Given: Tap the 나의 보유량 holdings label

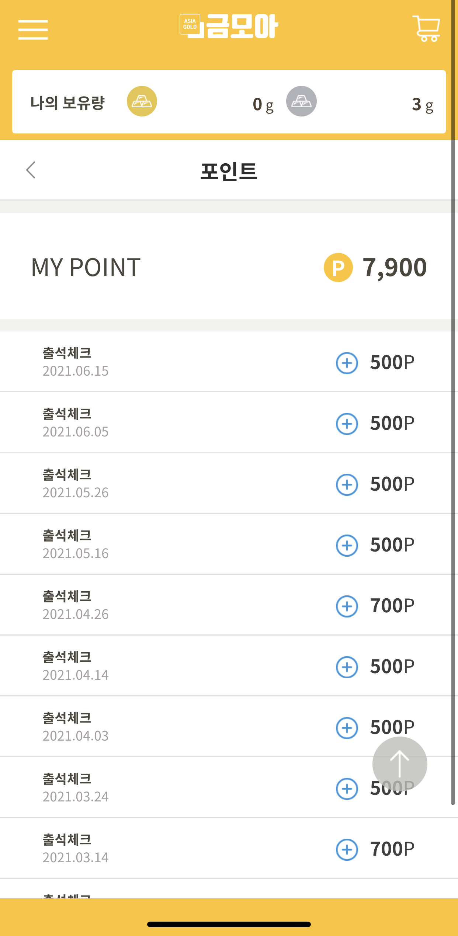Looking at the screenshot, I should (x=68, y=102).
